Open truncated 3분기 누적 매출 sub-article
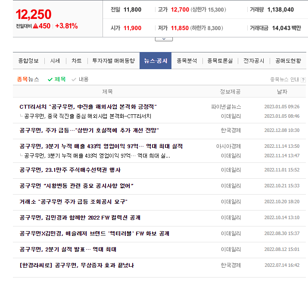This screenshot has height=281, width=308. (x=97, y=156)
